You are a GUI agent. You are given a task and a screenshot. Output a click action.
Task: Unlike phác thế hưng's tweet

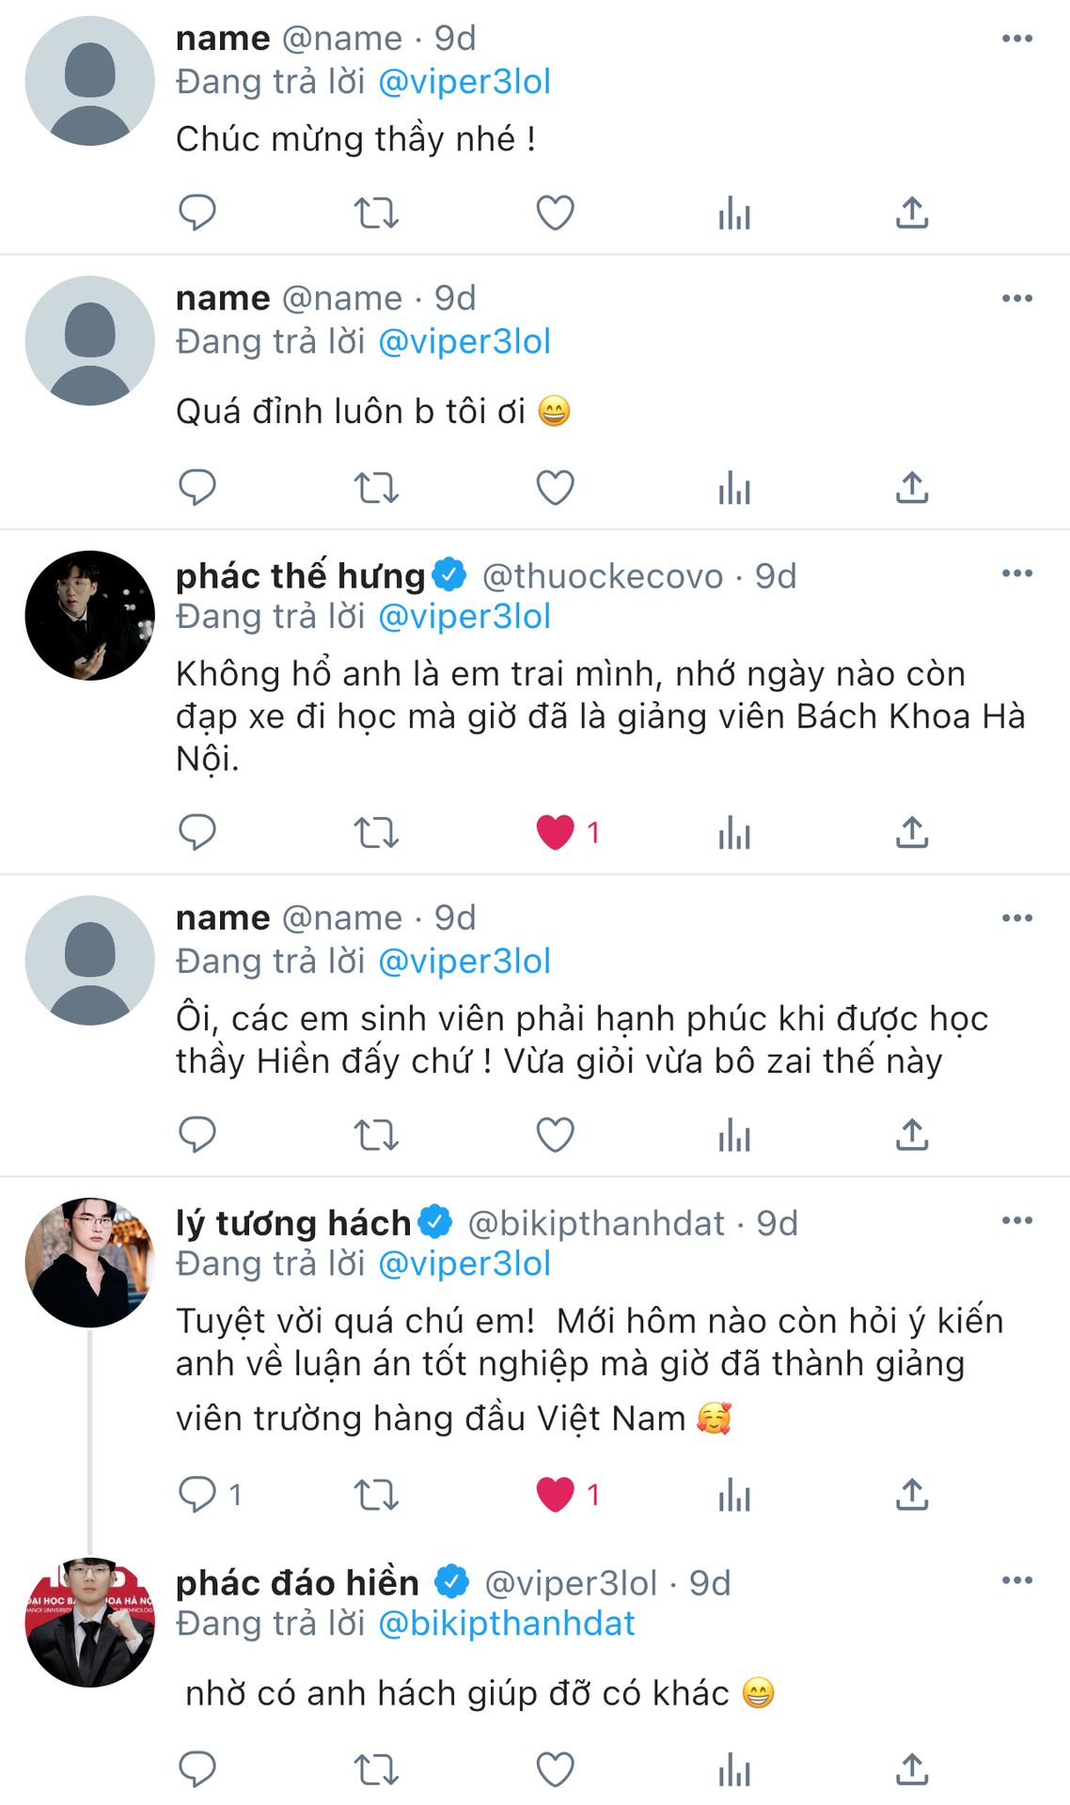point(555,833)
